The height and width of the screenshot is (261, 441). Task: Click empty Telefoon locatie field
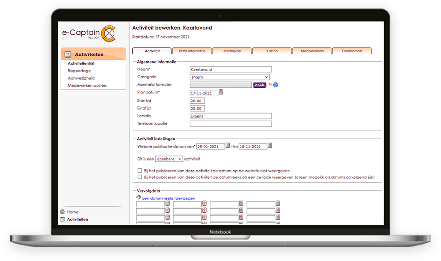click(x=231, y=124)
